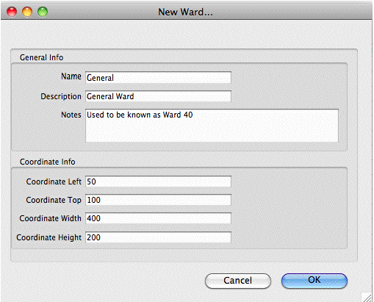Close the New Ward dialog with red button

[12, 12]
